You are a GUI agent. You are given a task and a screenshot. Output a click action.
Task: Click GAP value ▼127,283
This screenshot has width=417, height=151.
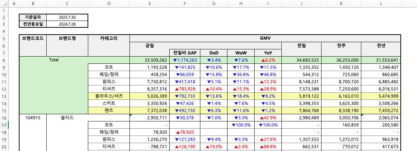click(185, 139)
